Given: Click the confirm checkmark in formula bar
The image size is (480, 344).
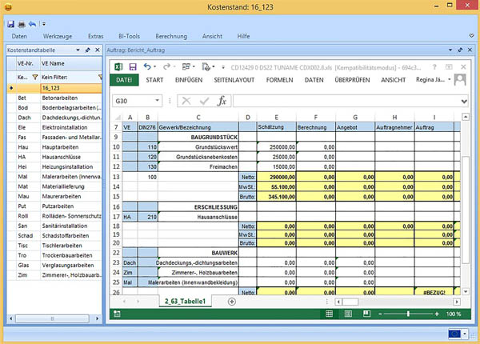Looking at the screenshot, I should 204,101.
